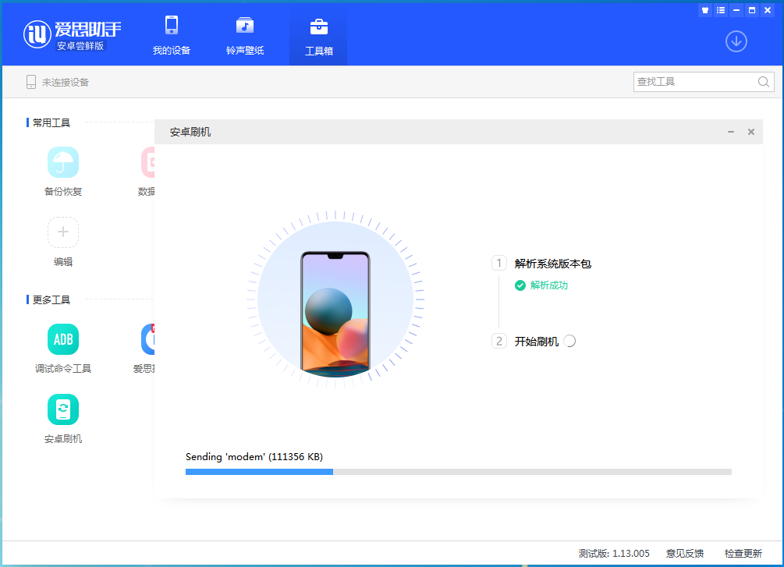The height and width of the screenshot is (567, 784).
Task: Close the 安卓刷机 dialog
Action: (750, 132)
